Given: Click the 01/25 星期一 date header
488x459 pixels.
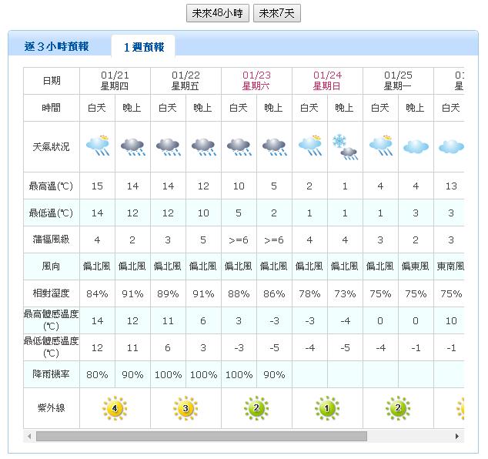Looking at the screenshot, I should coord(398,81).
